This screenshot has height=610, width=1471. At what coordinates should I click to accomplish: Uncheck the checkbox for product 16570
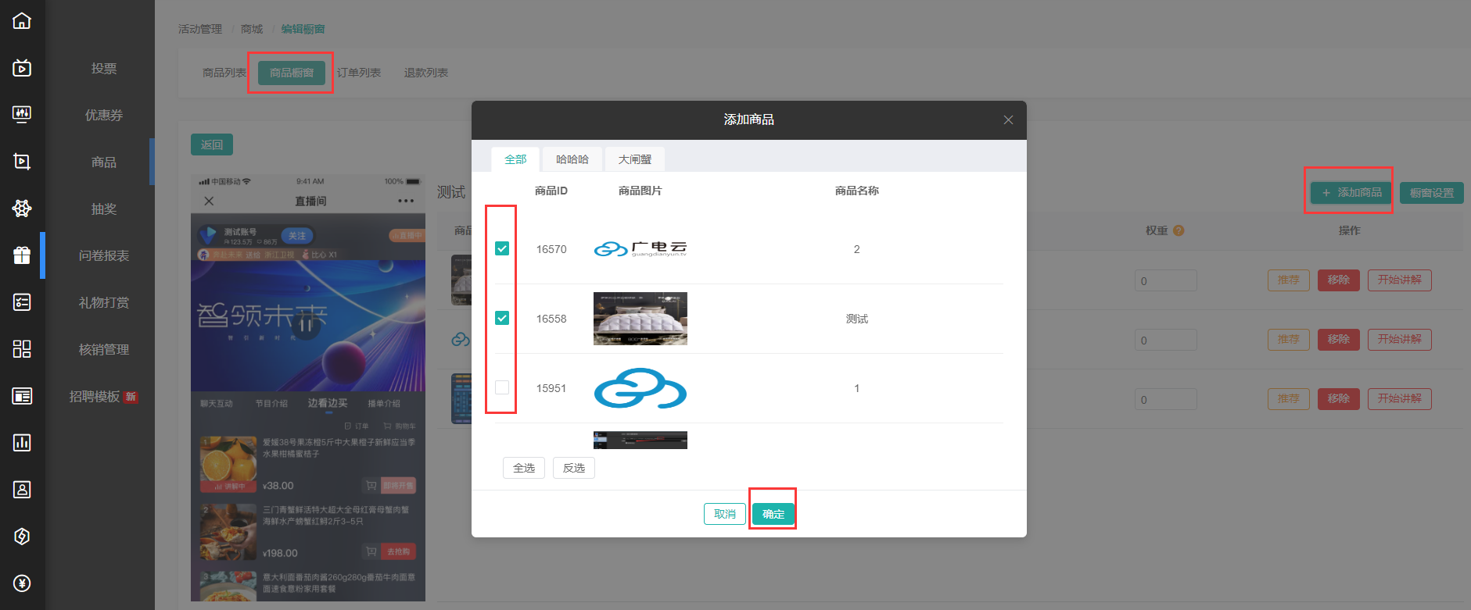(x=502, y=248)
